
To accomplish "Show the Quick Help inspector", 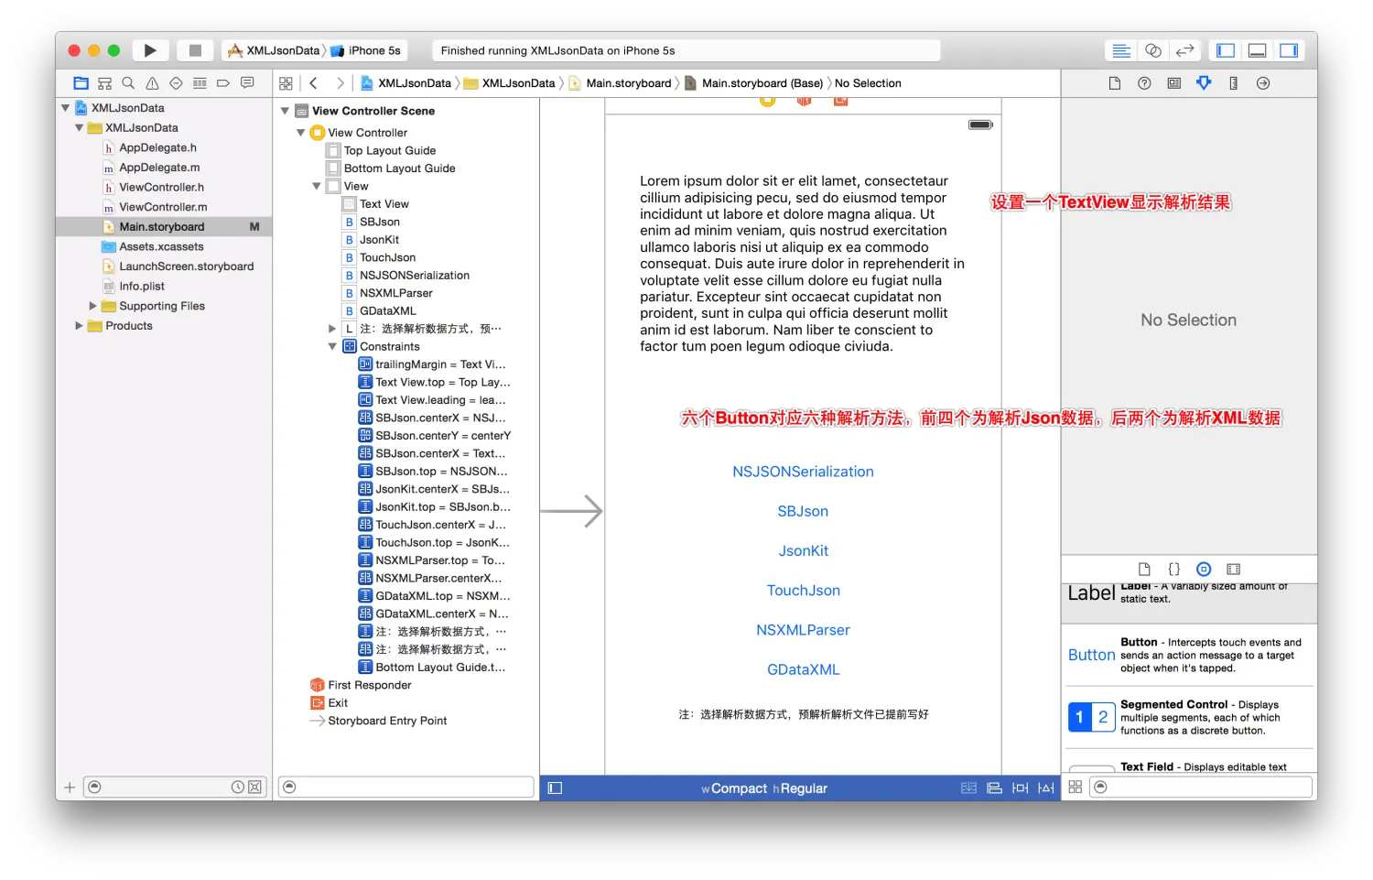I will point(1144,83).
